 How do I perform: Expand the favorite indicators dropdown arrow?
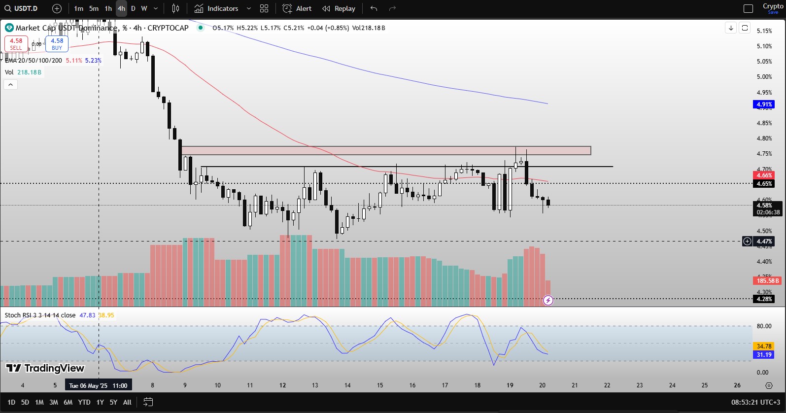[x=248, y=8]
